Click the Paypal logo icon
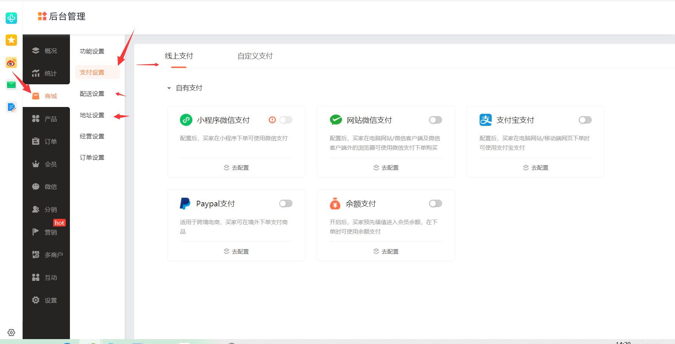This screenshot has height=344, width=675. tap(185, 203)
